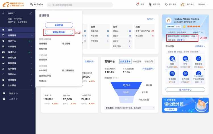The width and height of the screenshot is (213, 134).
Task: Click the company logo avatar in profile card
Action: point(168,20)
